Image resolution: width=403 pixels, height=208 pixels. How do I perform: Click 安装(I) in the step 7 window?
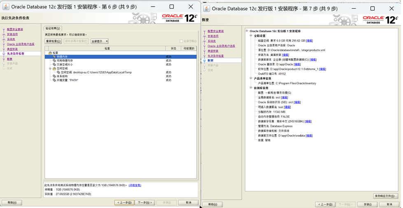coord(368,204)
